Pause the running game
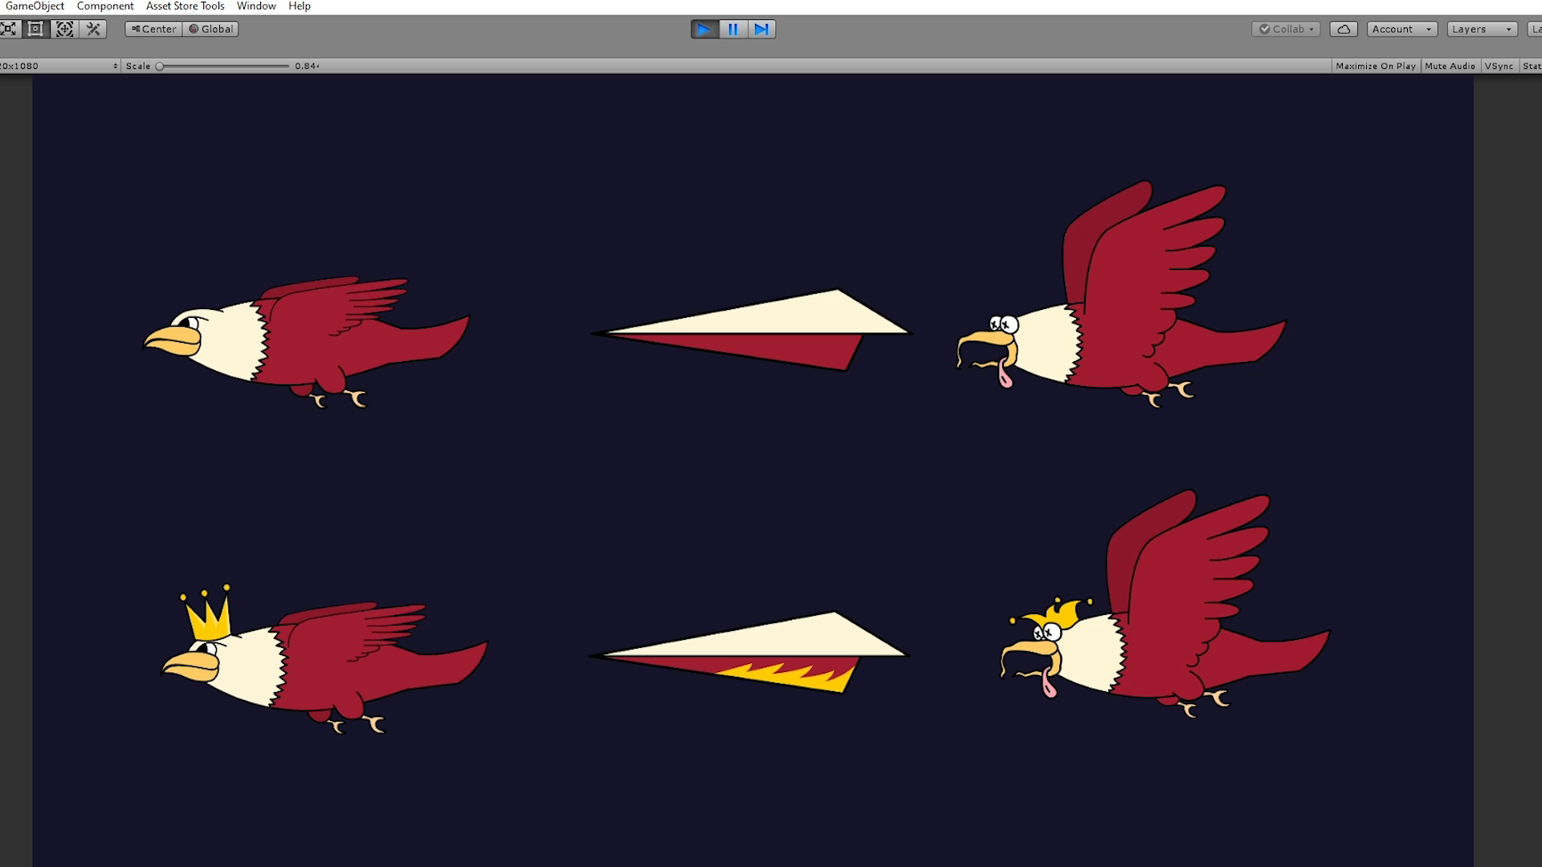 click(x=732, y=29)
